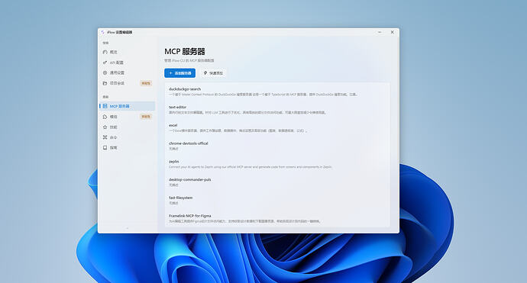Open the Framelink-MCP-for-Figma server entry
Image resolution: width=527 pixels, height=283 pixels.
point(277,219)
